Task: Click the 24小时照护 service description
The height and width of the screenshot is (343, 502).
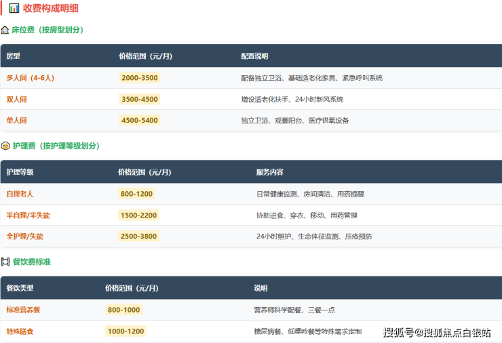Action: (x=314, y=237)
